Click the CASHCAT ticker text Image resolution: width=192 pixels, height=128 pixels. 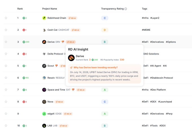pos(64,30)
